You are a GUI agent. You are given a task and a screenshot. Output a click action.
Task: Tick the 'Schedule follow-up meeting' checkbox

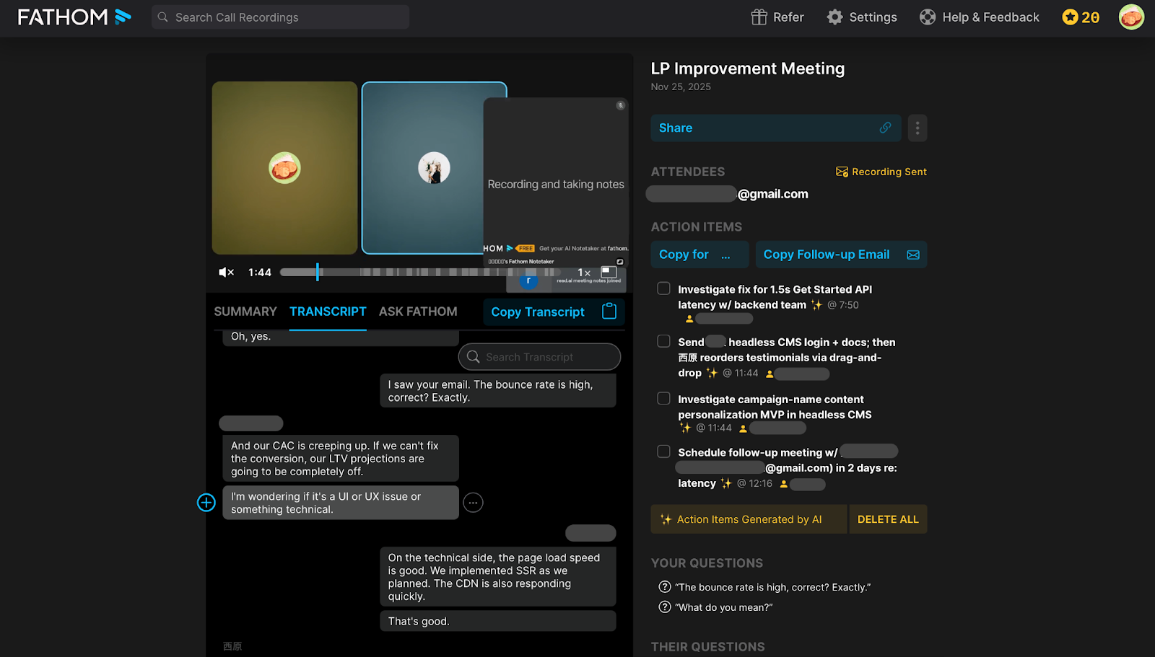tap(663, 451)
